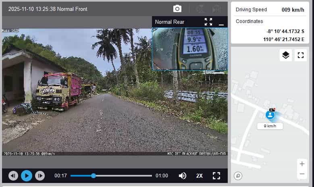Viewport: 314px width, 187px height.
Task: Click the map attribution icon at bottom-left
Action: pos(238,175)
